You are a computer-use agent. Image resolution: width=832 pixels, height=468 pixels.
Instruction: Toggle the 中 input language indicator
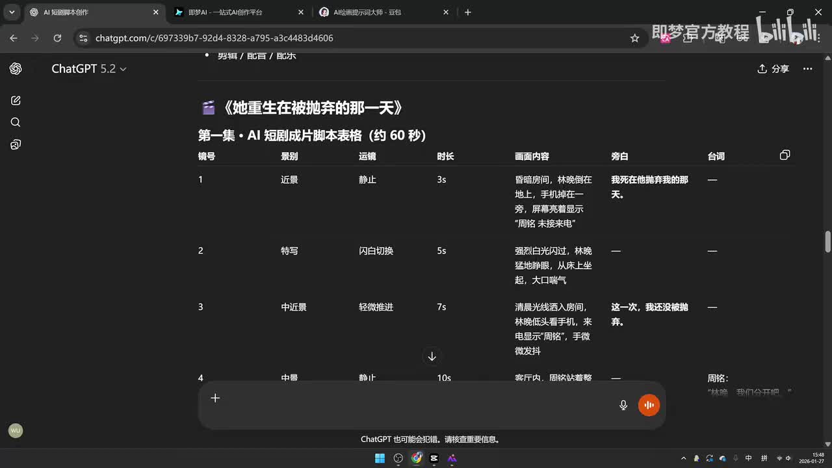point(749,458)
